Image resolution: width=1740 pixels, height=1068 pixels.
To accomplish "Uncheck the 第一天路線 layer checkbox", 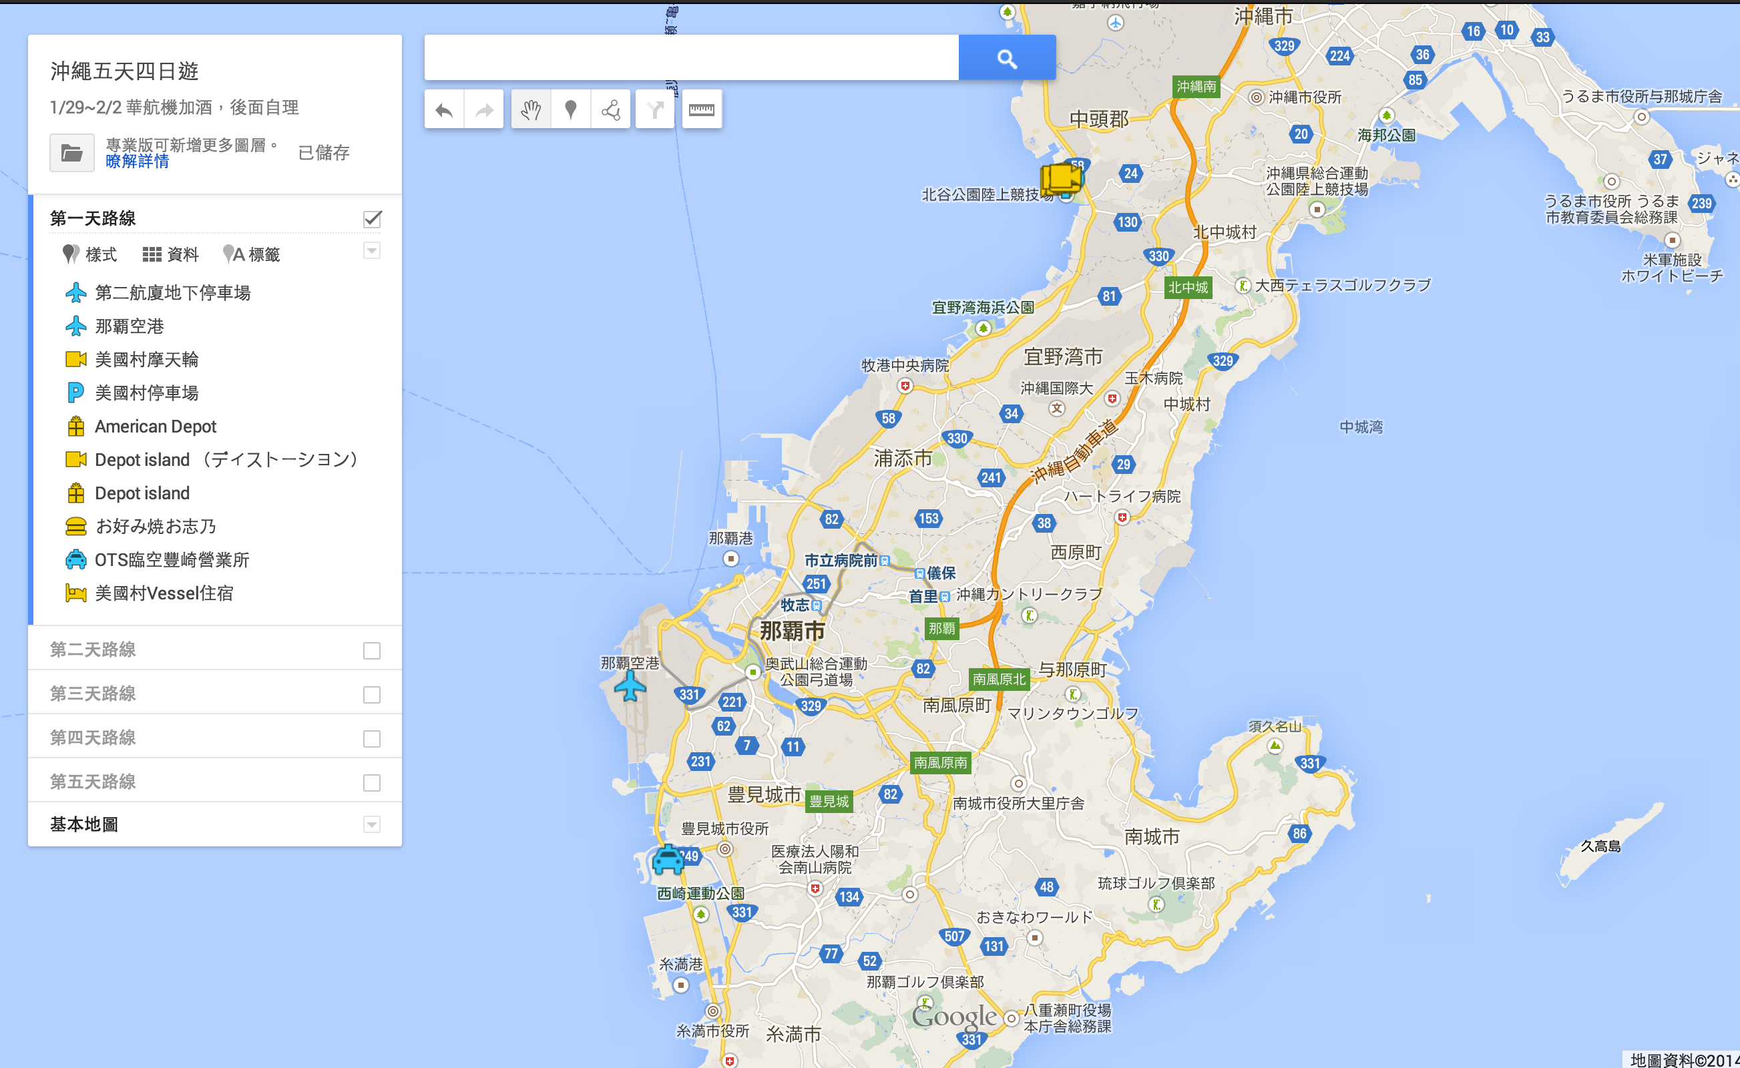I will (373, 219).
